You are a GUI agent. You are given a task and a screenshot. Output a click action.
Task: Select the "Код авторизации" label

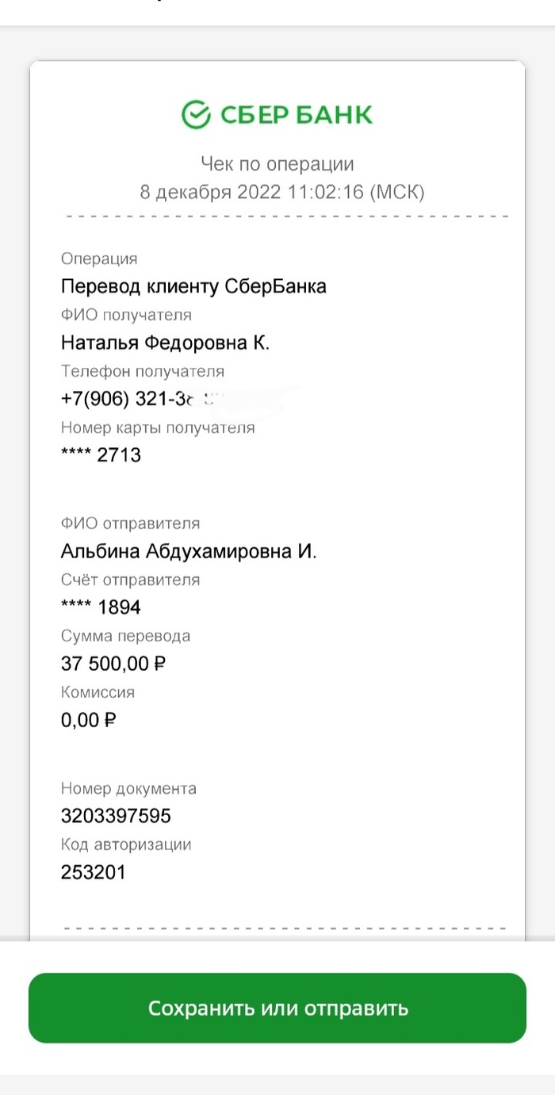(x=126, y=844)
